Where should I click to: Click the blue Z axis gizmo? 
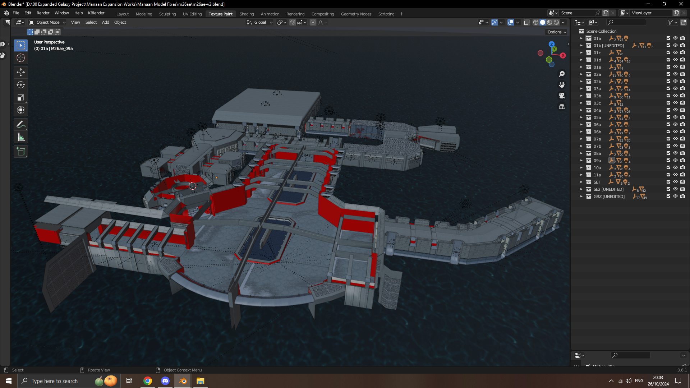click(x=552, y=44)
